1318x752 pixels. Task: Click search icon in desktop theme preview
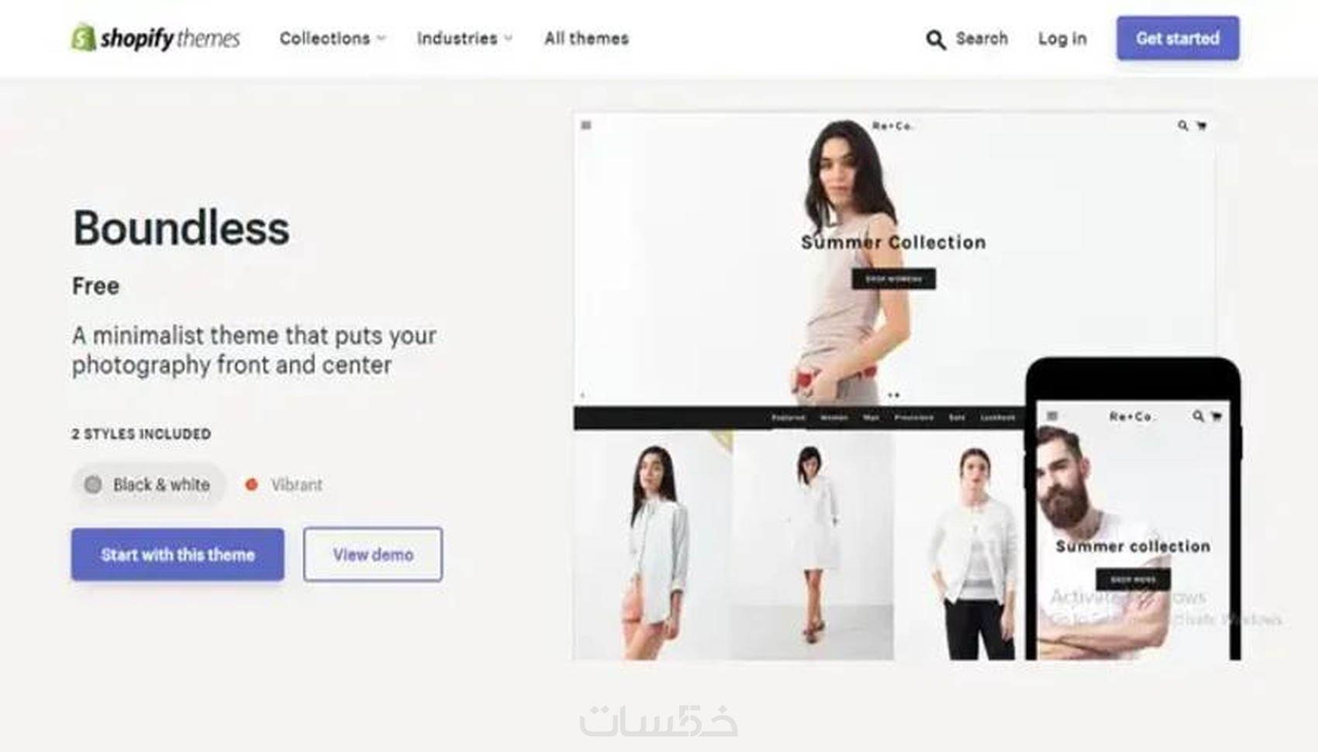click(1182, 126)
